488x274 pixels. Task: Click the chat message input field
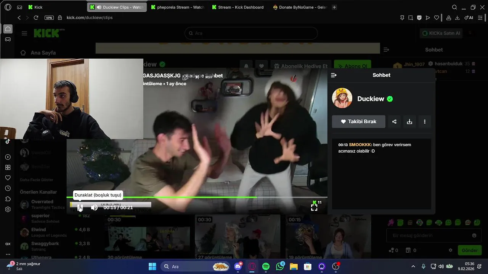tap(431, 236)
